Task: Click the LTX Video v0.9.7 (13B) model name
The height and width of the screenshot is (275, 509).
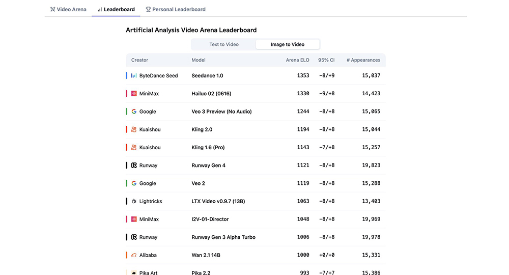Action: click(218, 202)
